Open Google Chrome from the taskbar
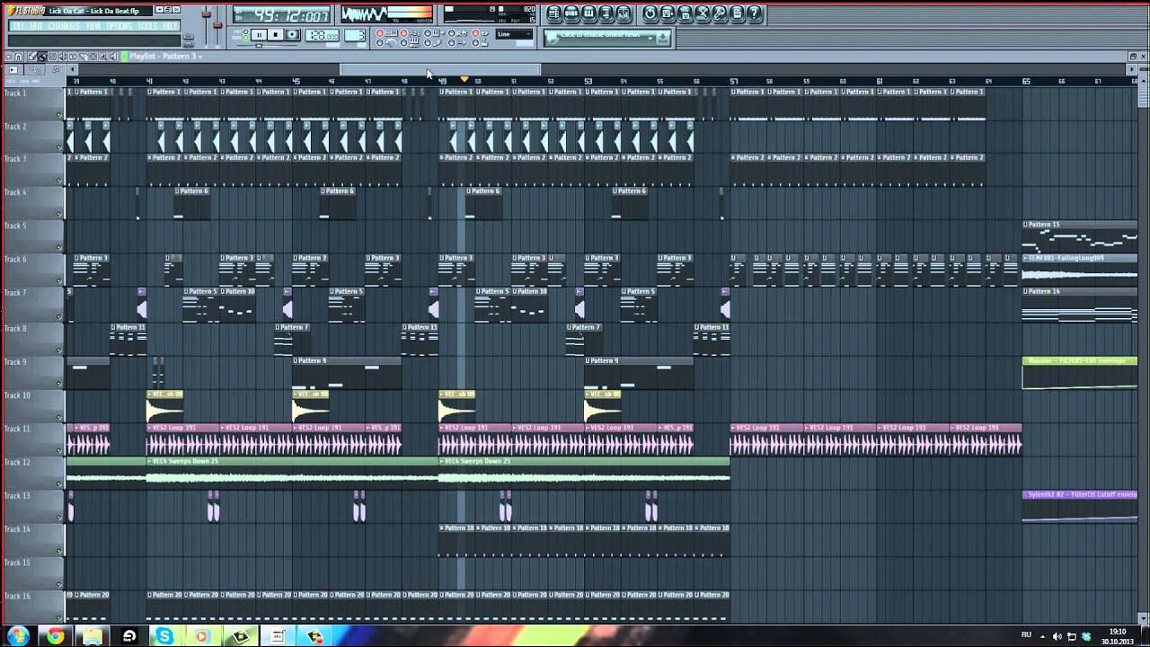Image resolution: width=1150 pixels, height=647 pixels. point(56,636)
